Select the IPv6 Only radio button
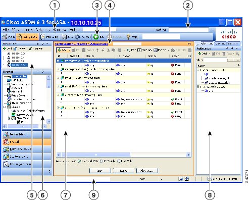This screenshot has height=200, width=249. 119,161
